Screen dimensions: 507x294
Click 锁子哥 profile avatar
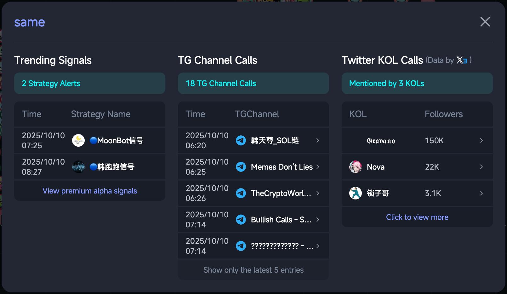click(356, 193)
